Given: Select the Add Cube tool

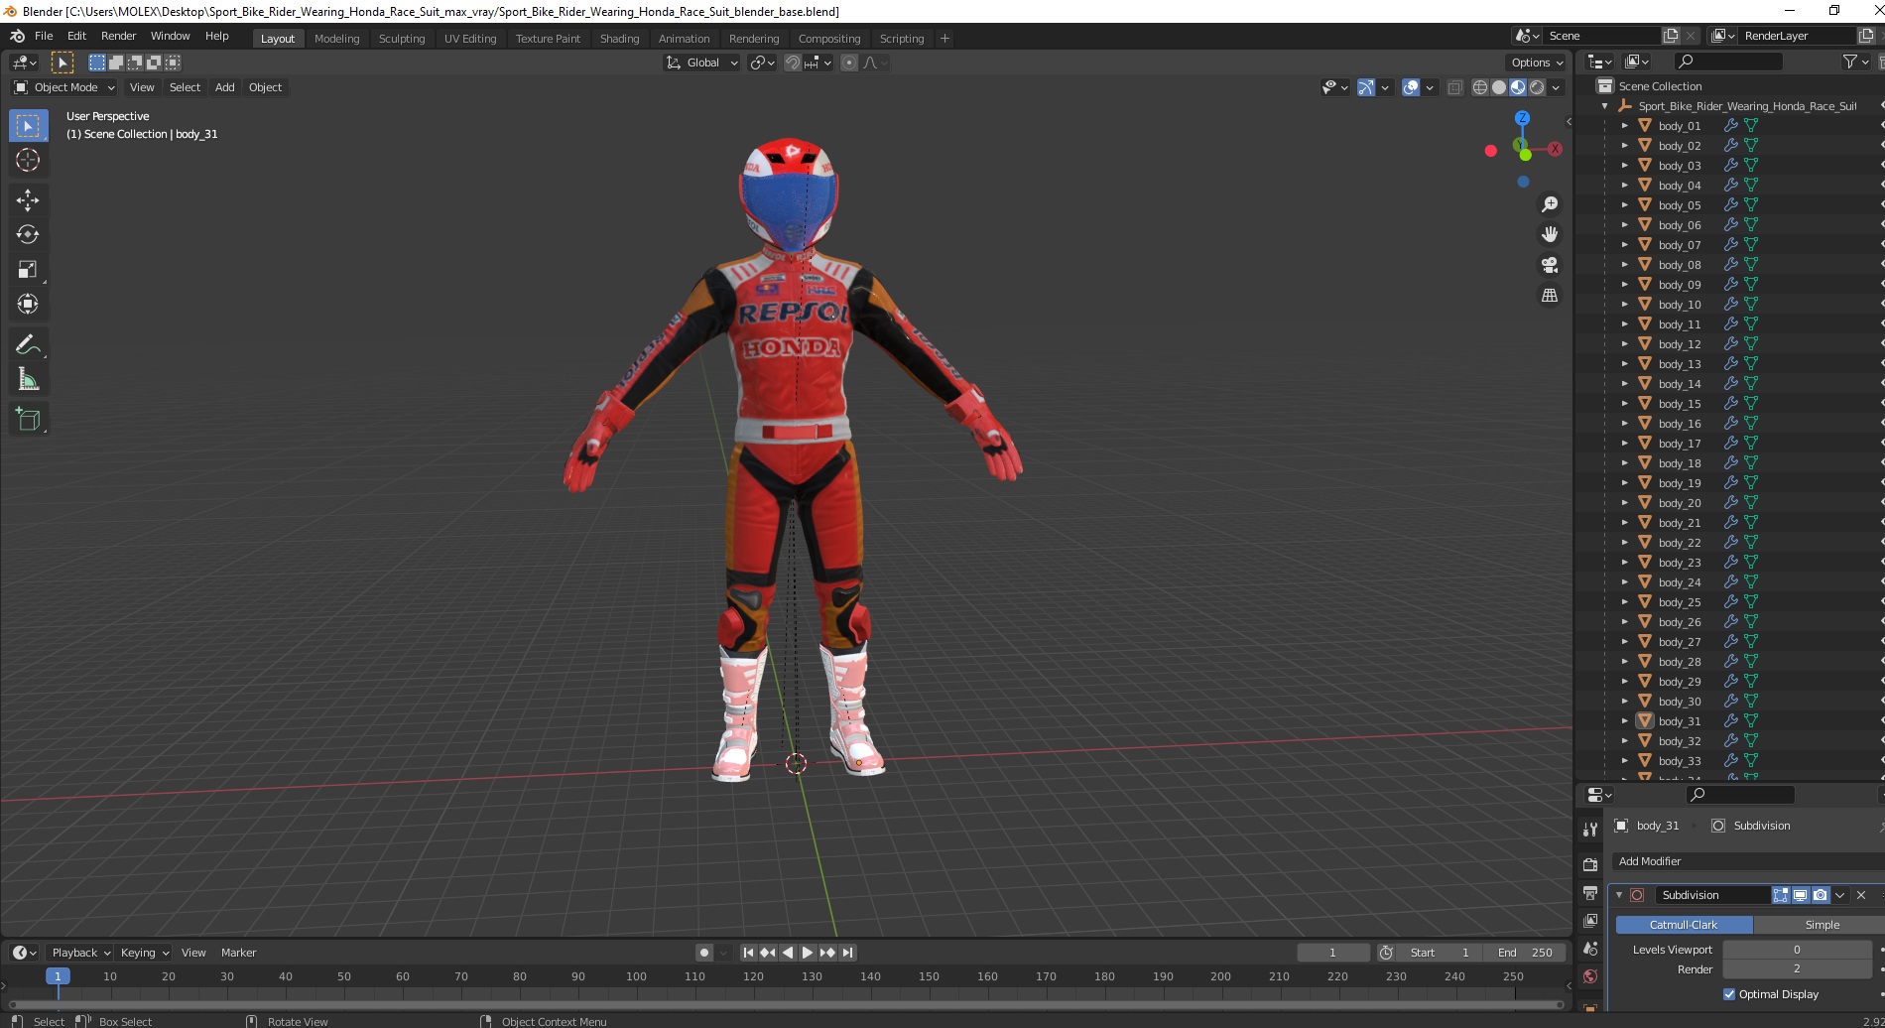Looking at the screenshot, I should click(x=28, y=420).
